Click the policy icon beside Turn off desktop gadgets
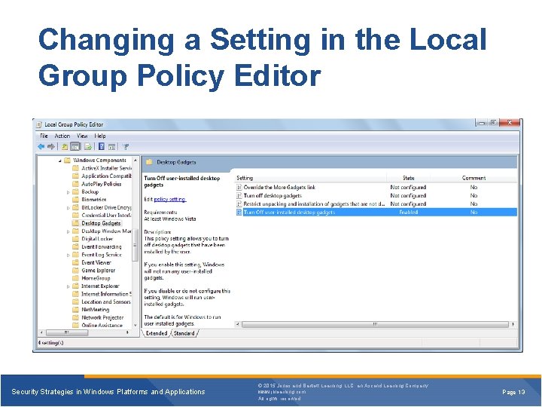Viewport: 542px width, 407px height. coord(239,195)
